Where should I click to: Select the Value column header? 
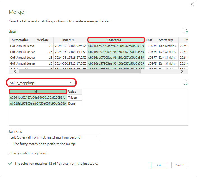pyautogui.click(x=74, y=92)
